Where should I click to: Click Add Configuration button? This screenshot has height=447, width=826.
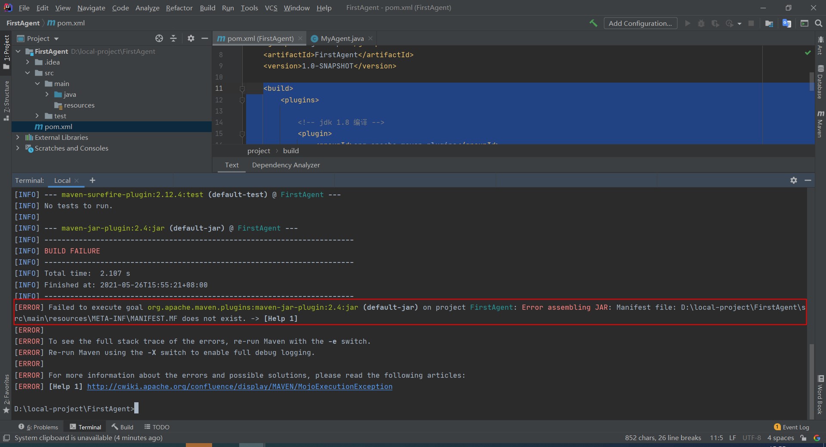(640, 23)
